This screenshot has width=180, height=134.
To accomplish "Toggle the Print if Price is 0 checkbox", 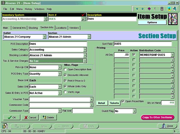I will tap(65, 81).
